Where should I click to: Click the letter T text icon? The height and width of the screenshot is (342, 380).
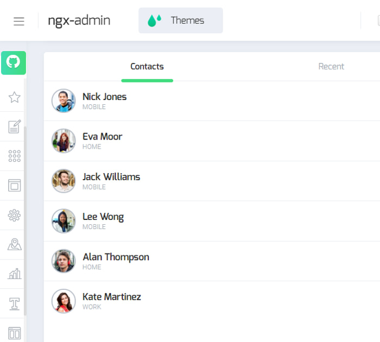(14, 303)
